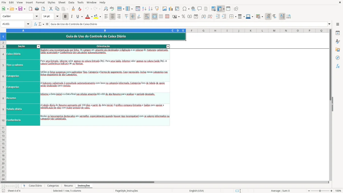
Task: Switch to the Caixa Diário sheet tab
Action: click(35, 186)
